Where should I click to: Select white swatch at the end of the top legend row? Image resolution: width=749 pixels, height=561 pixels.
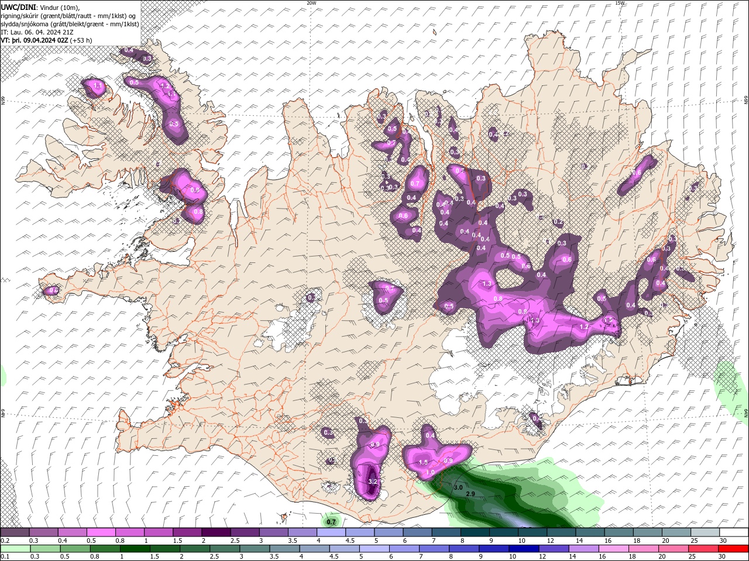pyautogui.click(x=734, y=532)
